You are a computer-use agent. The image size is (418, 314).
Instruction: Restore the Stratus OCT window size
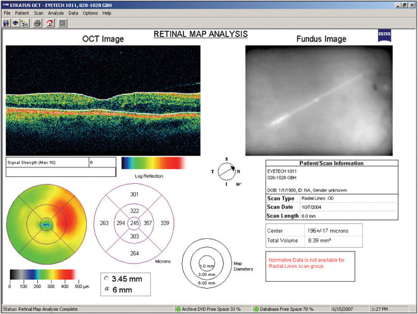coord(405,5)
